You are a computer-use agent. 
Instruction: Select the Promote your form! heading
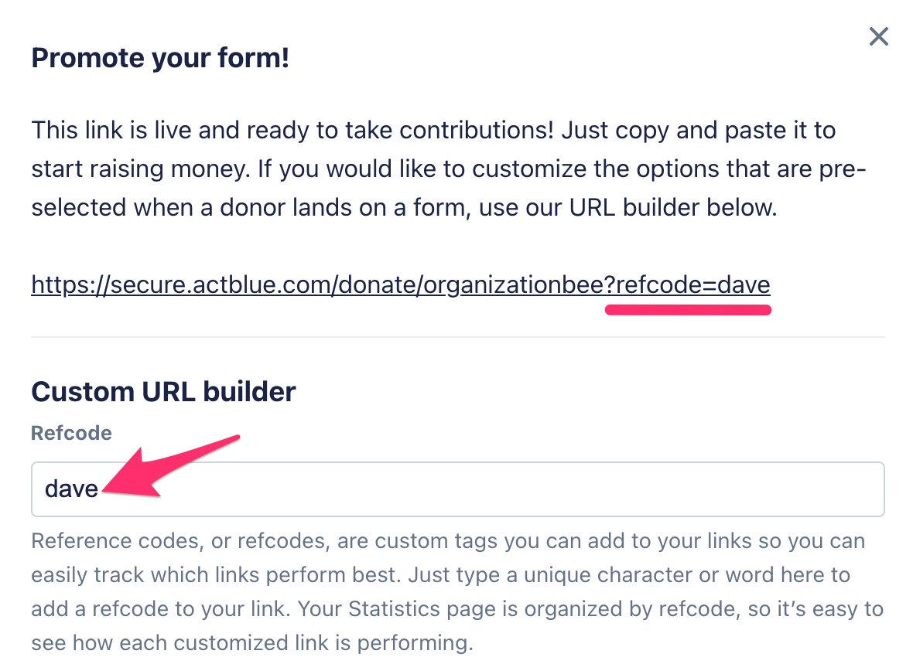[160, 58]
